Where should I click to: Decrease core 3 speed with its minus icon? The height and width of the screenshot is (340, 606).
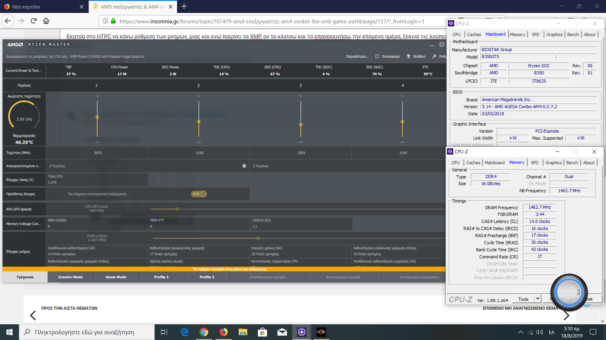[301, 141]
